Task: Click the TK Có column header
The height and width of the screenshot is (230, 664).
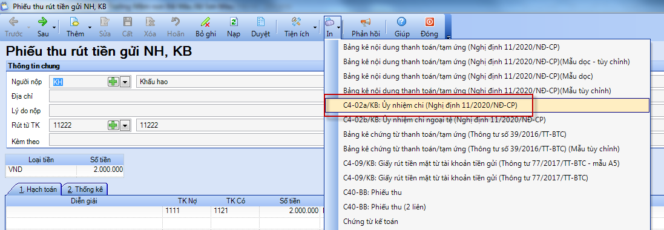Action: 235,201
